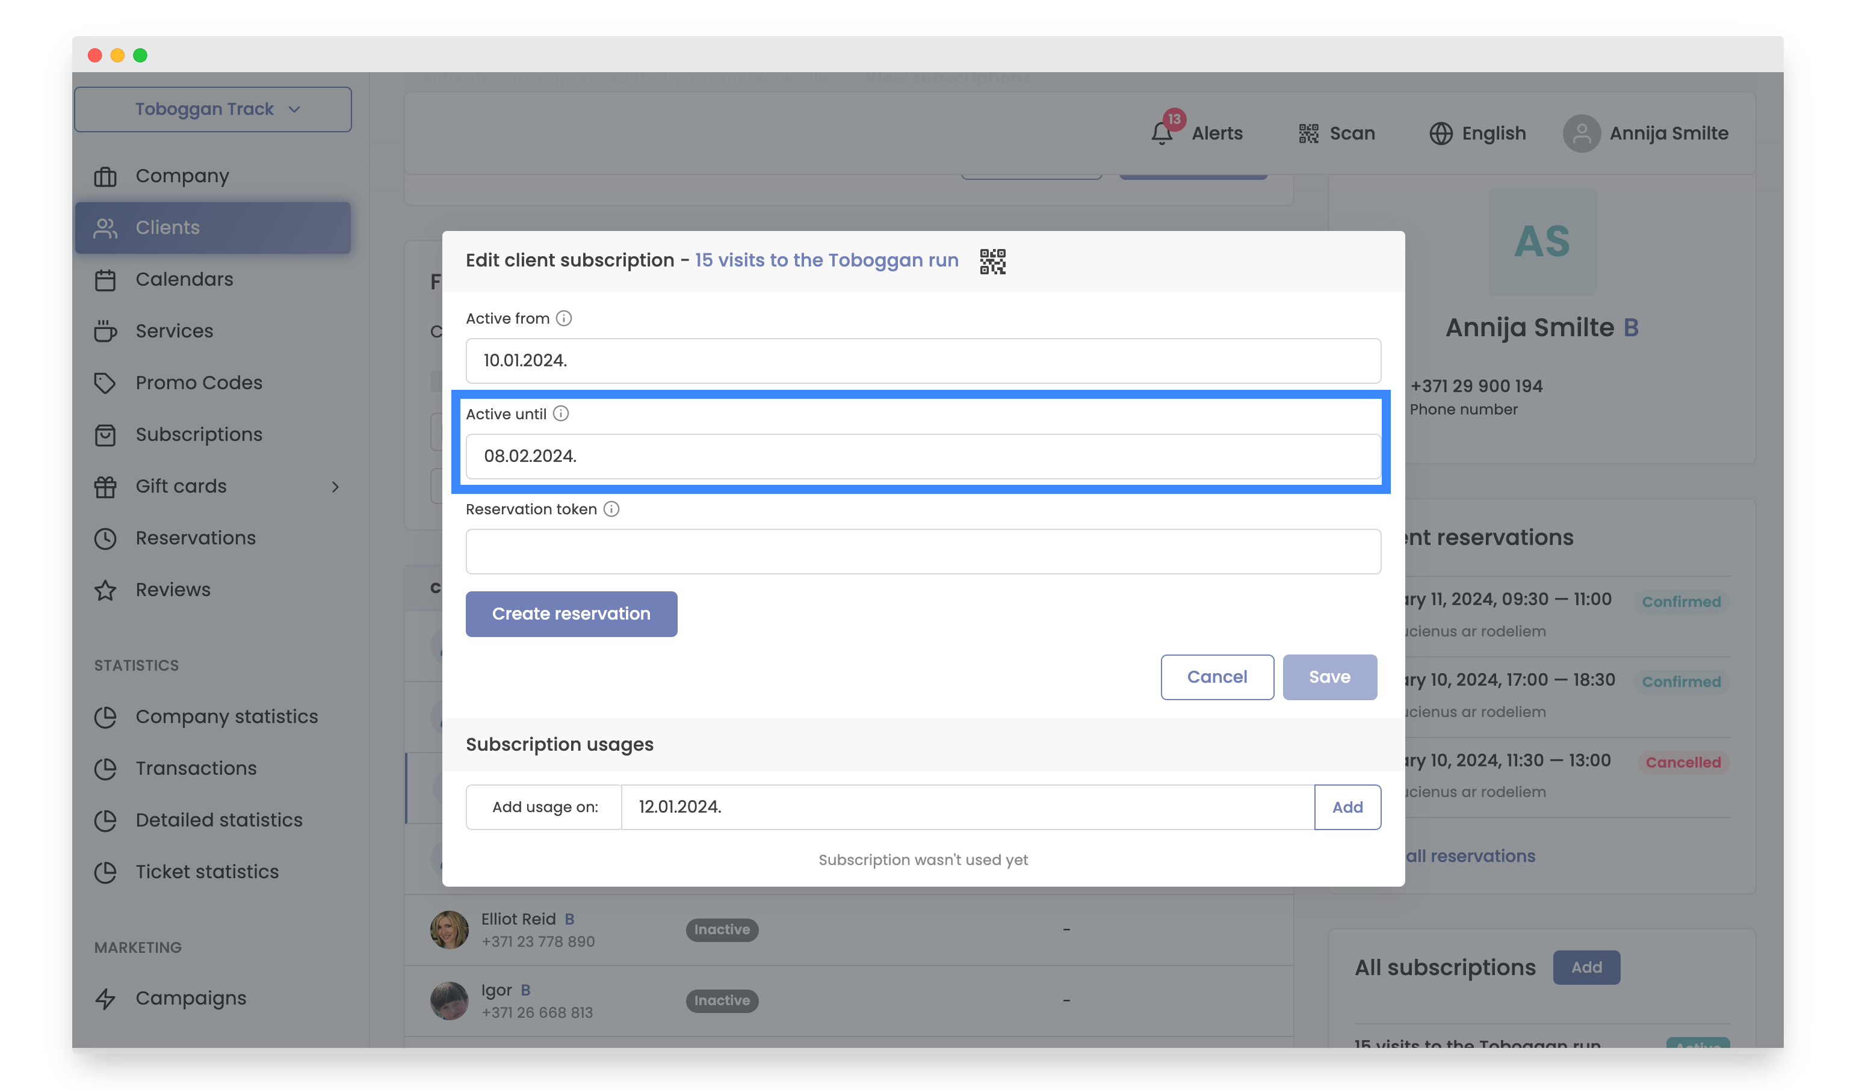Viewport: 1856px width, 1090px height.
Task: Open the Active from date picker field
Action: (x=923, y=361)
